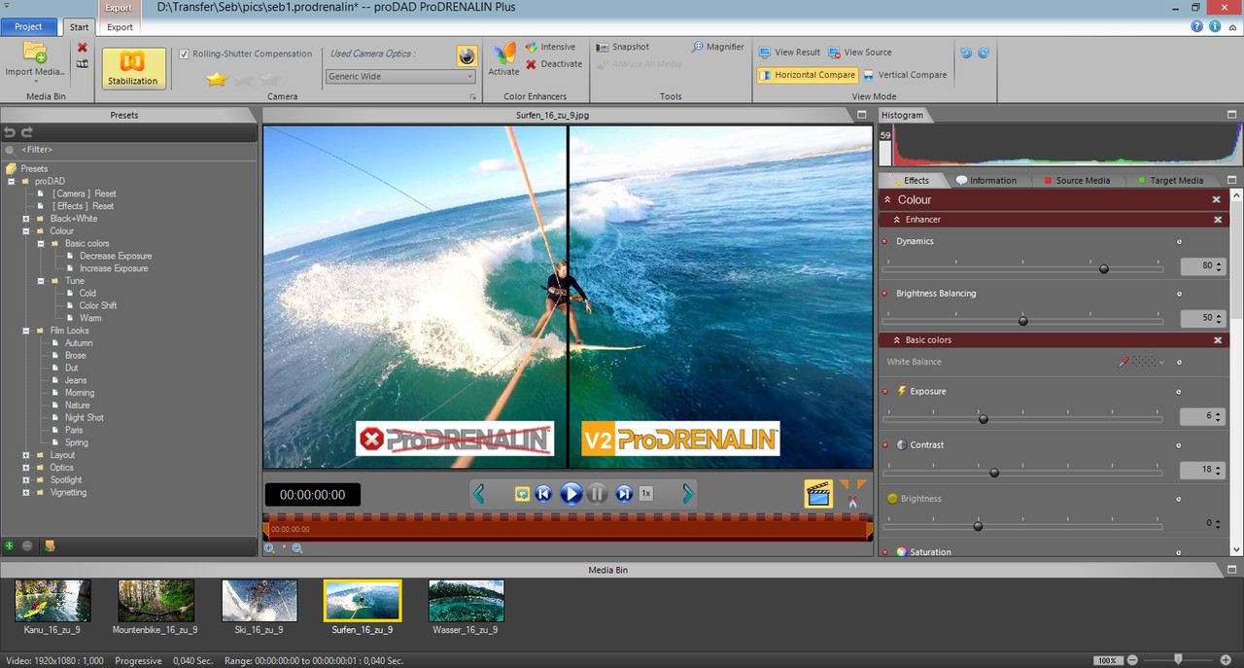Click Deactivate color enhancer
1244x668 pixels.
(554, 64)
